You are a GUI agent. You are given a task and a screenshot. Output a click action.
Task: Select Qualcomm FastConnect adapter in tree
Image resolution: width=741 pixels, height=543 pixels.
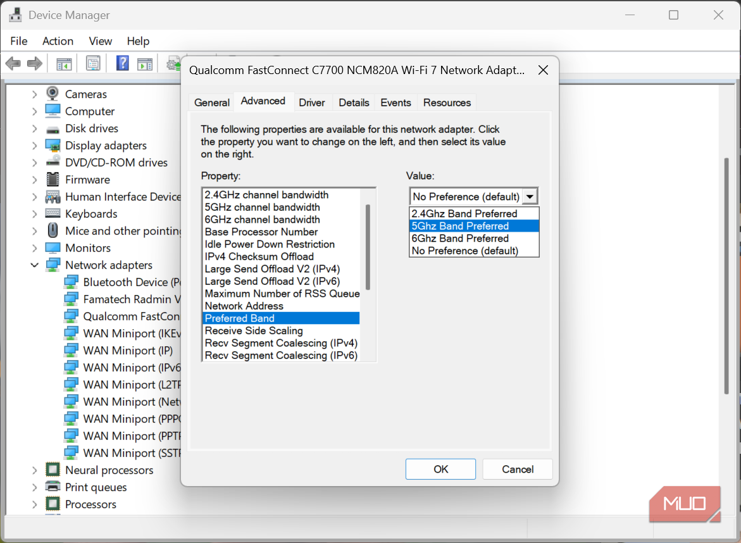click(x=122, y=316)
